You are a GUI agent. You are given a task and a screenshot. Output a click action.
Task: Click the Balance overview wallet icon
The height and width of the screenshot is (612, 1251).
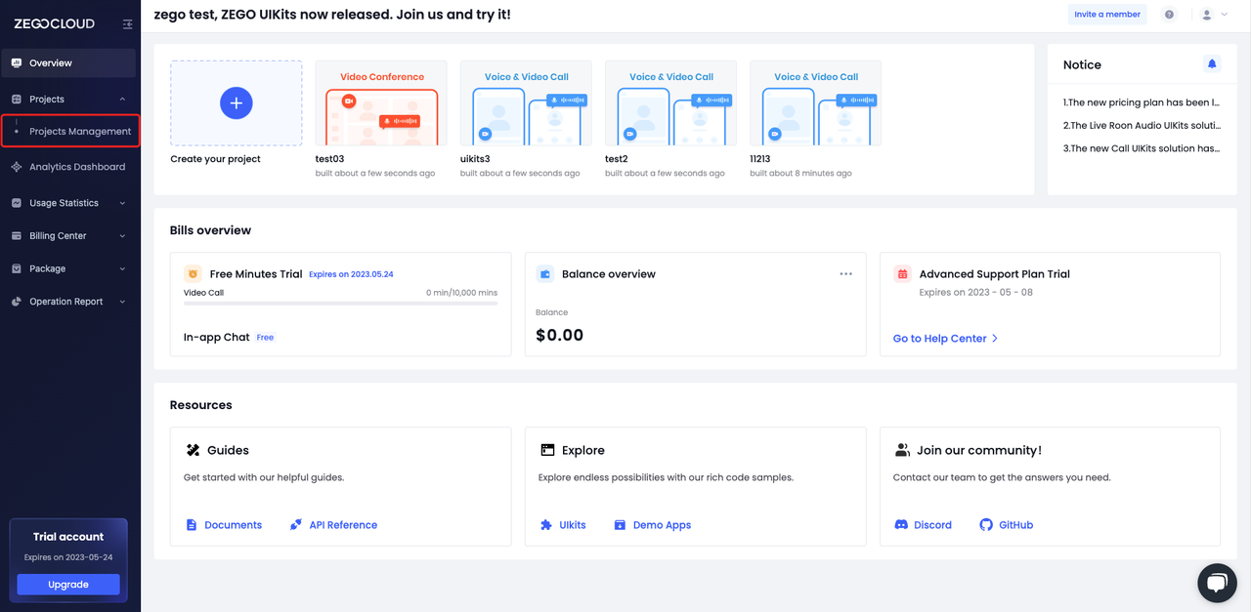click(545, 274)
